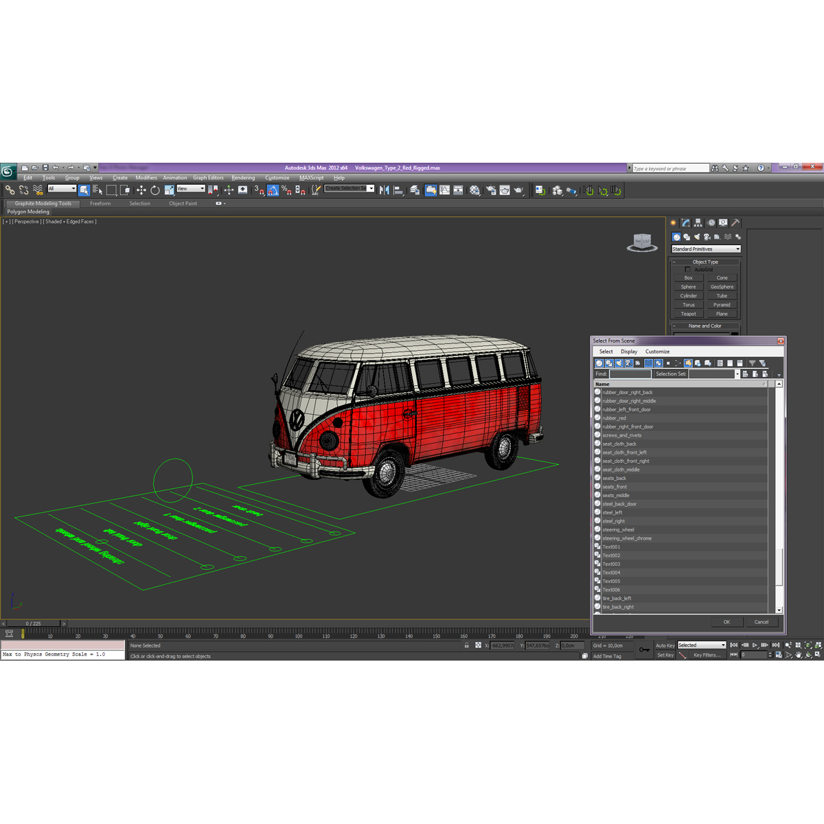Open the Motion panel tab
Image resolution: width=824 pixels, height=824 pixels.
pyautogui.click(x=711, y=222)
